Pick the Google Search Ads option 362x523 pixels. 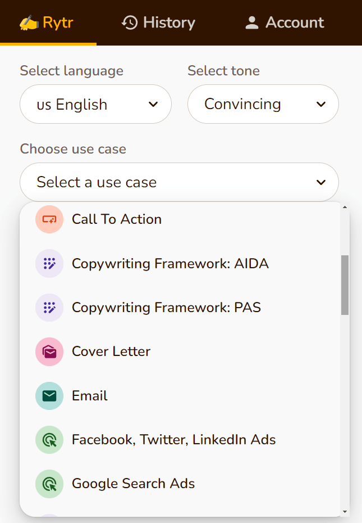(134, 484)
